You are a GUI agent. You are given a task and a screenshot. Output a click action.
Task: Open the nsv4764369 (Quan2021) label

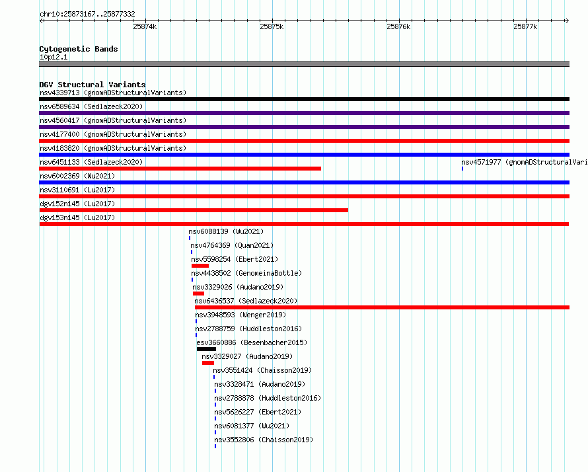pos(232,245)
